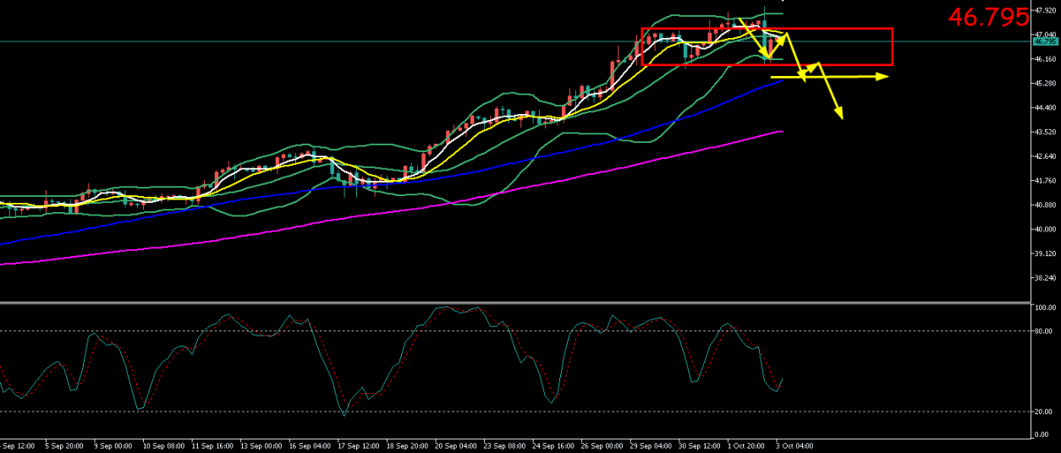Select the current price tag on the price axis
Screen dimensions: 1061x453
coord(1045,41)
